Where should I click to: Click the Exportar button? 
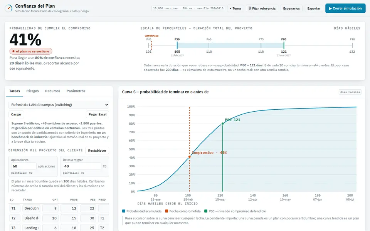click(x=314, y=8)
